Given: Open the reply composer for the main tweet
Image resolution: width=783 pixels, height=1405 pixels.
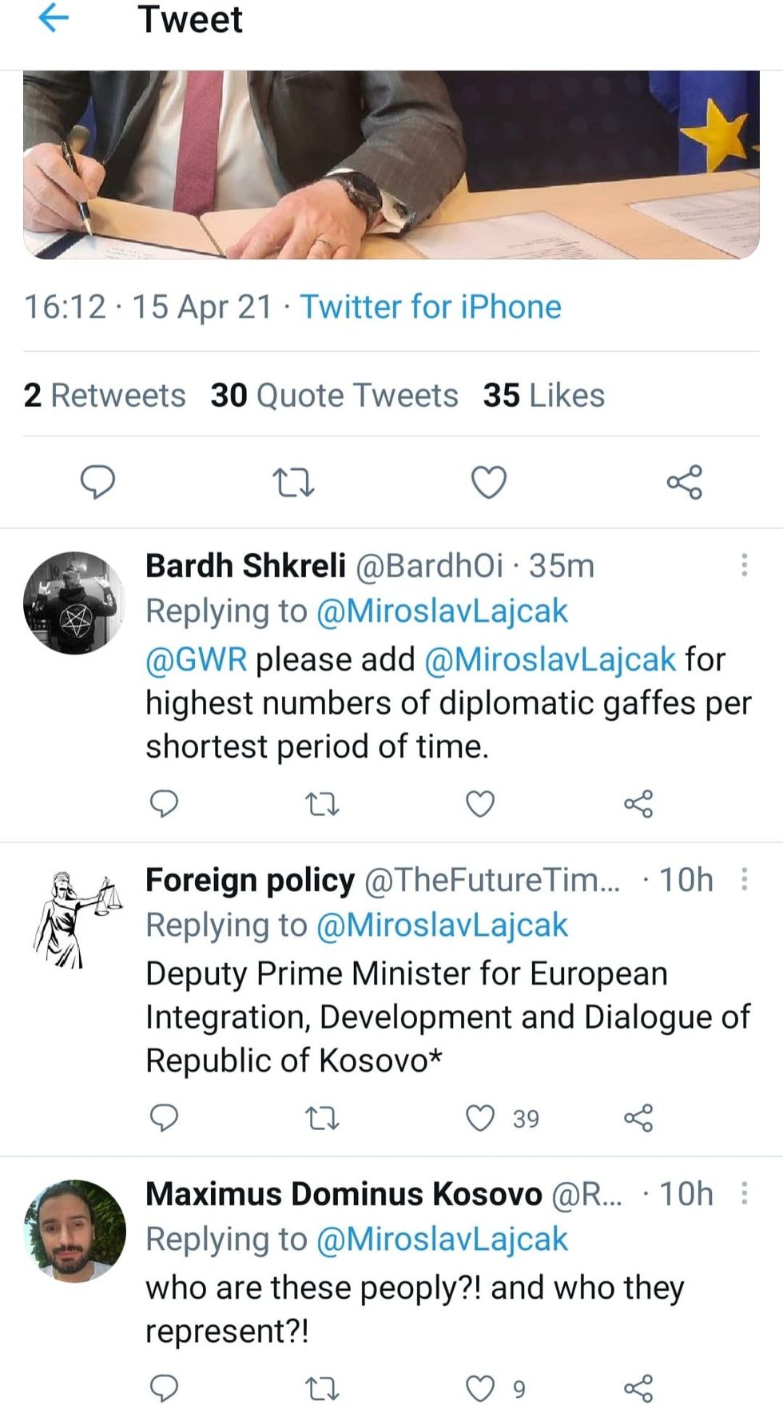Looking at the screenshot, I should click(97, 481).
